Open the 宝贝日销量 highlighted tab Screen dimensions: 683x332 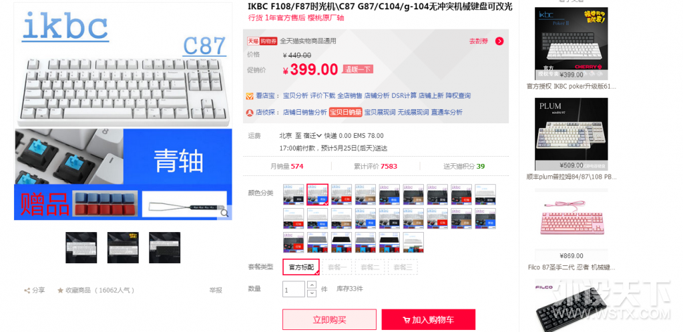click(x=345, y=112)
